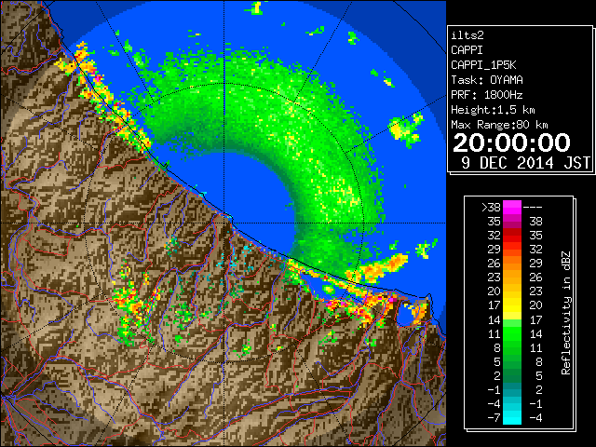This screenshot has height=447, width=596.
Task: Pick the bright green legend swatch near 11
Action: [512, 333]
